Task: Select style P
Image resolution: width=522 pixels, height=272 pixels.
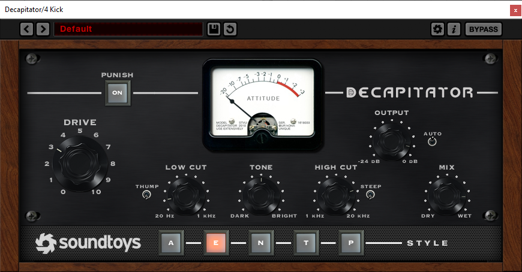Action: point(351,243)
